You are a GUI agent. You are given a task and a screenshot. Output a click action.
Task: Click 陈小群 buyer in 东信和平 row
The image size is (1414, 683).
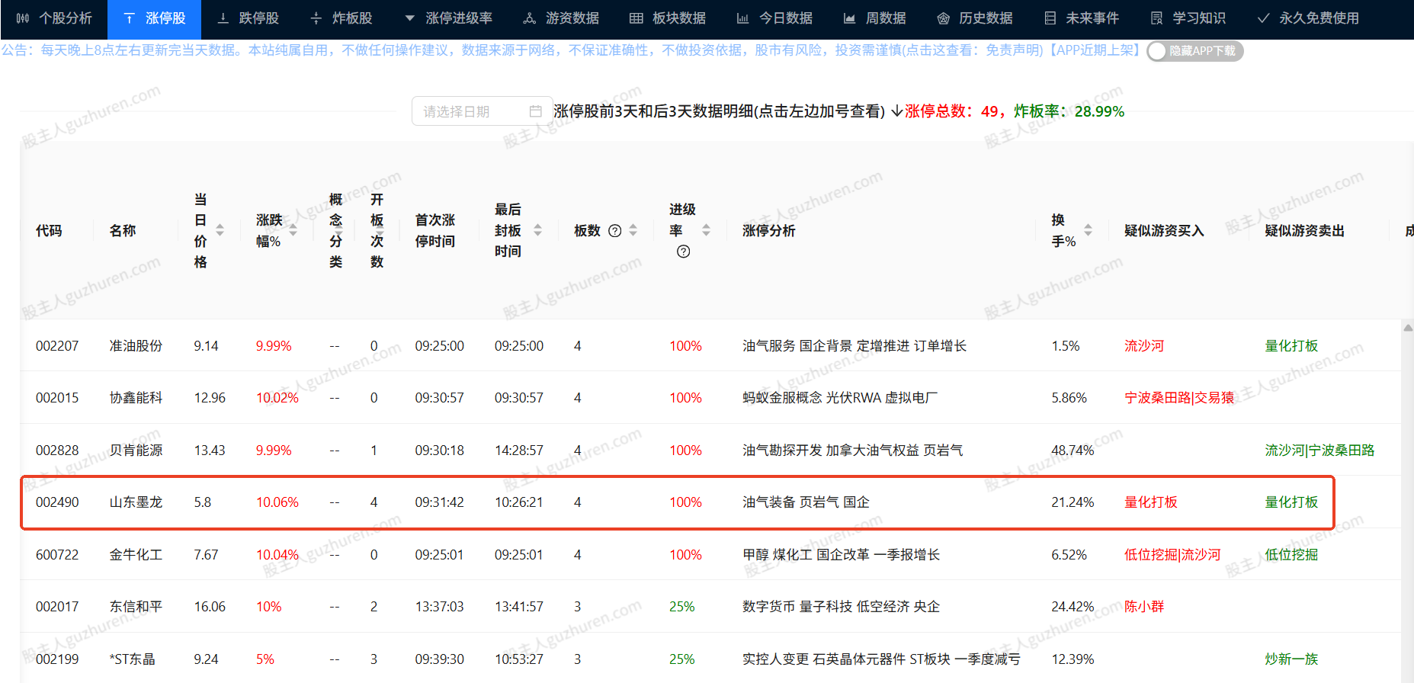1144,607
